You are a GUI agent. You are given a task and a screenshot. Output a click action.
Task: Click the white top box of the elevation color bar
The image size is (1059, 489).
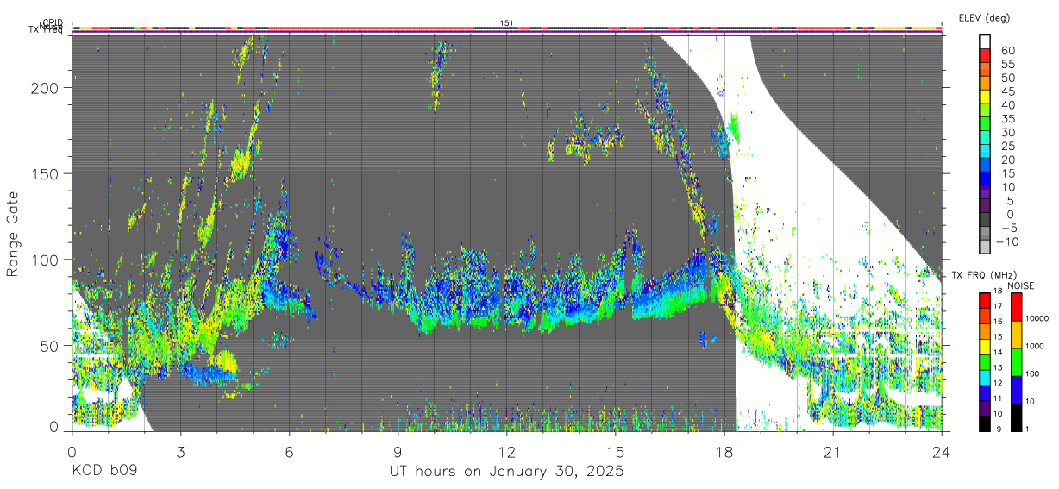tap(985, 41)
